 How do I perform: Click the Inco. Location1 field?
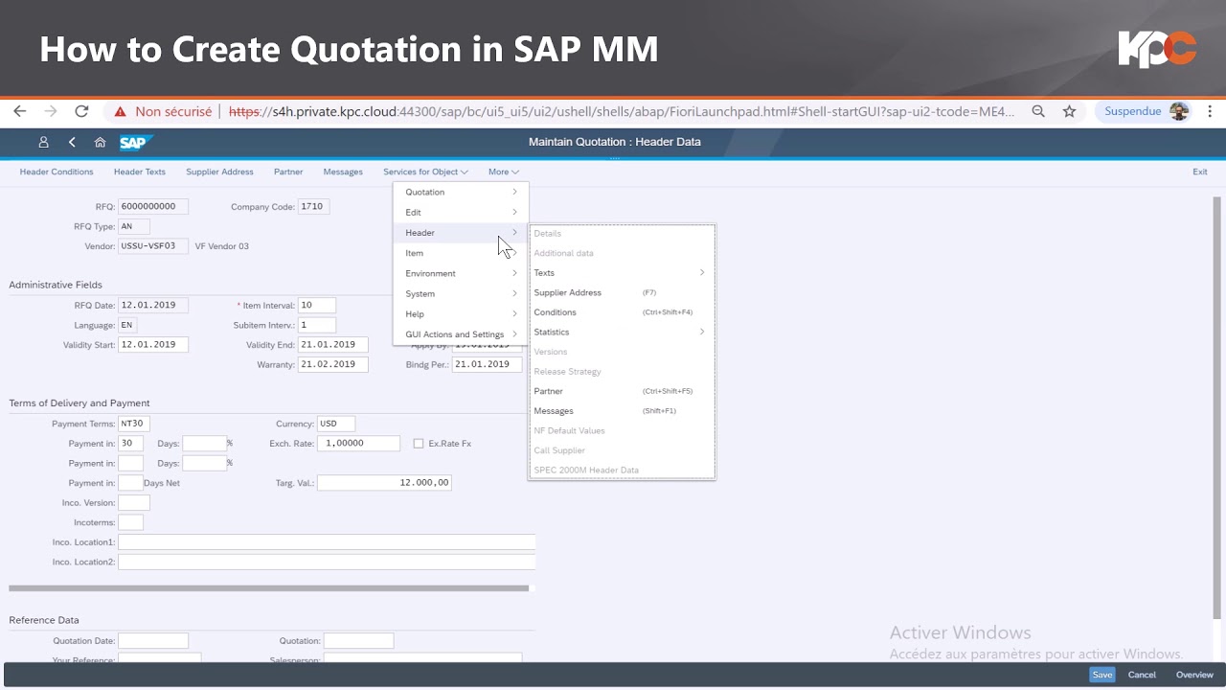pyautogui.click(x=327, y=542)
